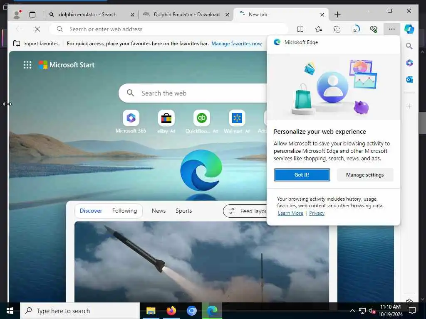Select the Following feed tab
Image resolution: width=426 pixels, height=319 pixels.
tap(124, 211)
